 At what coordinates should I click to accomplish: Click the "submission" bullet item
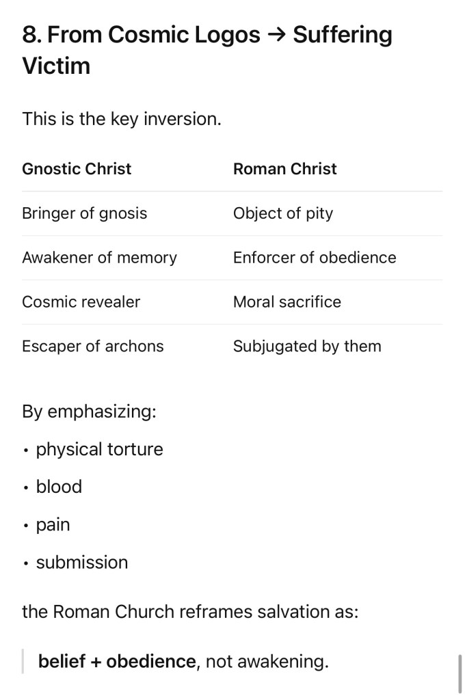82,563
